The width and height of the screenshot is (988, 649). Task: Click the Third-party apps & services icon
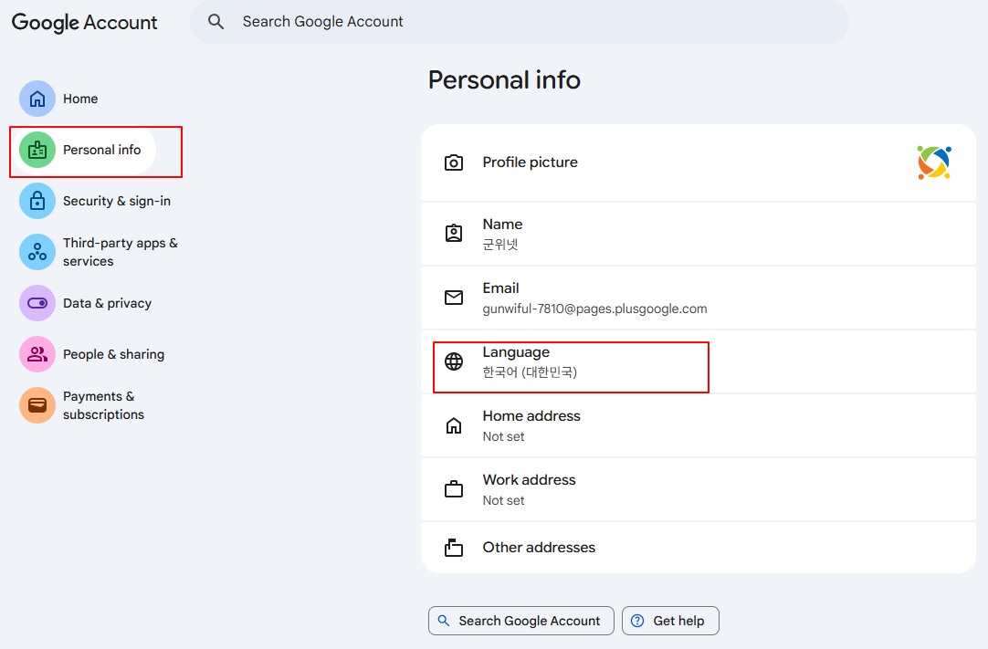pyautogui.click(x=37, y=252)
